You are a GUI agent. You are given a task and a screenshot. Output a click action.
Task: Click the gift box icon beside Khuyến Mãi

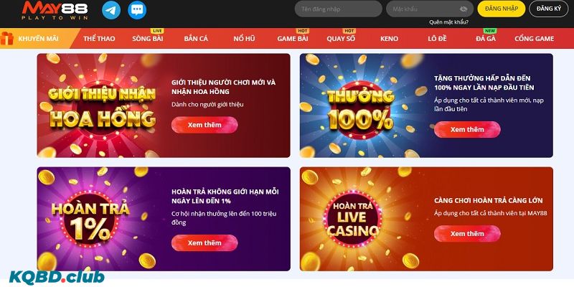click(x=7, y=39)
